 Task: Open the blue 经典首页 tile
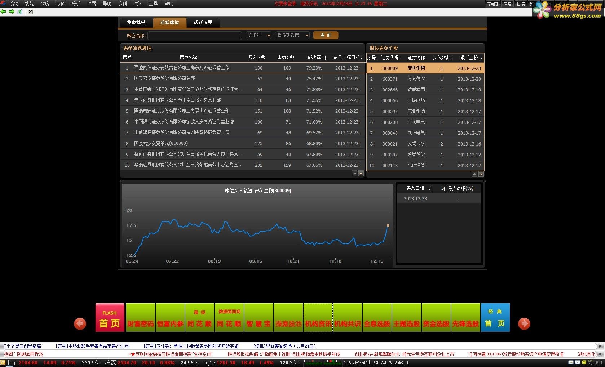(x=495, y=317)
